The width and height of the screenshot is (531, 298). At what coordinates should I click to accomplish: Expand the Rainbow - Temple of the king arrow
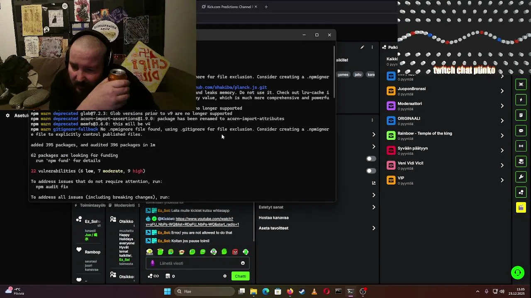tap(502, 136)
